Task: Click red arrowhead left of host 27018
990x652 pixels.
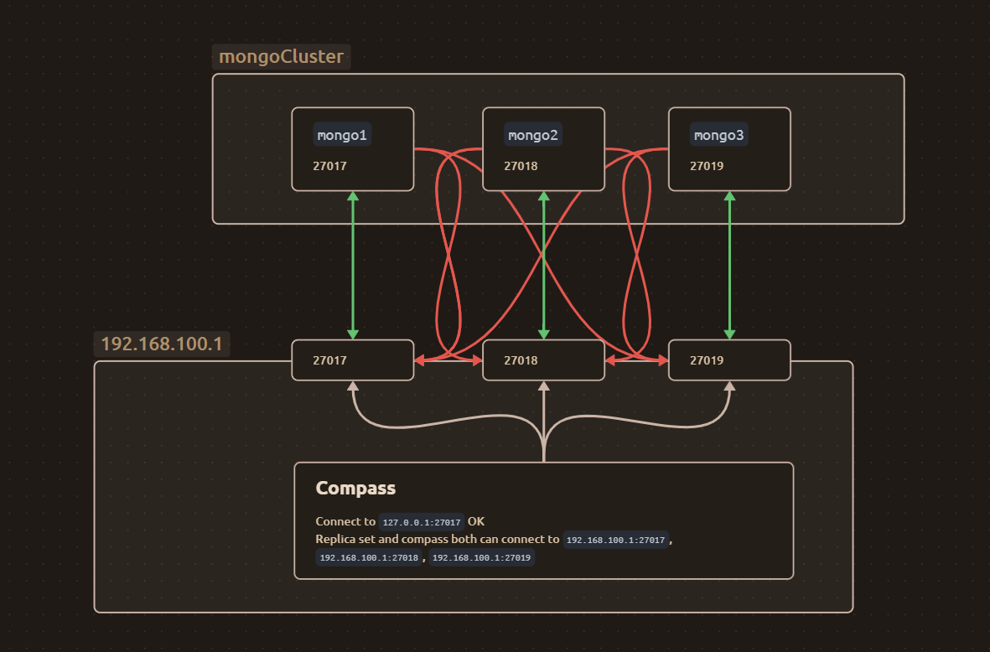Action: (x=477, y=360)
